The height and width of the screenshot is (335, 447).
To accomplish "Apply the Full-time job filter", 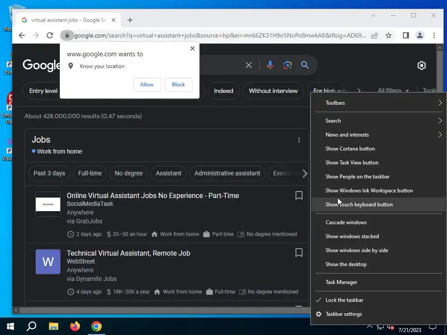I will tap(90, 173).
